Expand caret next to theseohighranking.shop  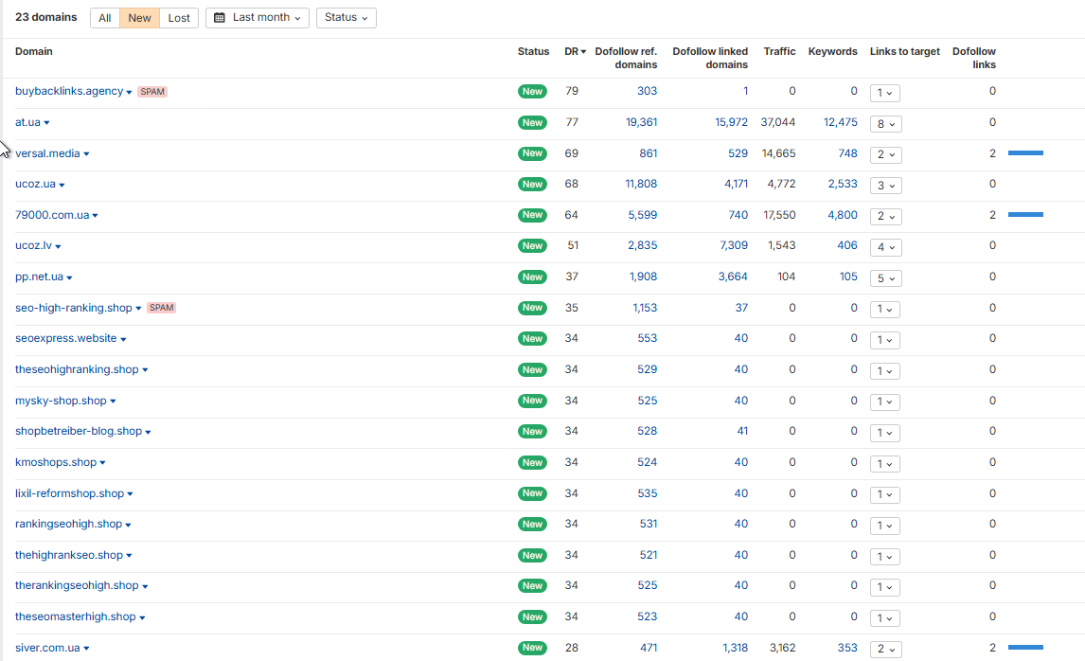pyautogui.click(x=145, y=370)
